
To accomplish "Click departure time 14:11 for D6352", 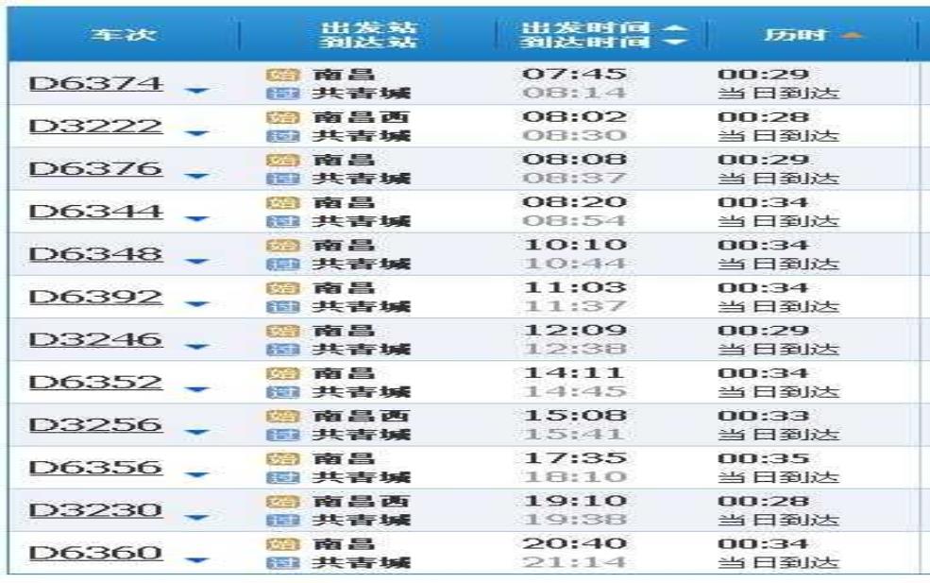I will [x=574, y=373].
